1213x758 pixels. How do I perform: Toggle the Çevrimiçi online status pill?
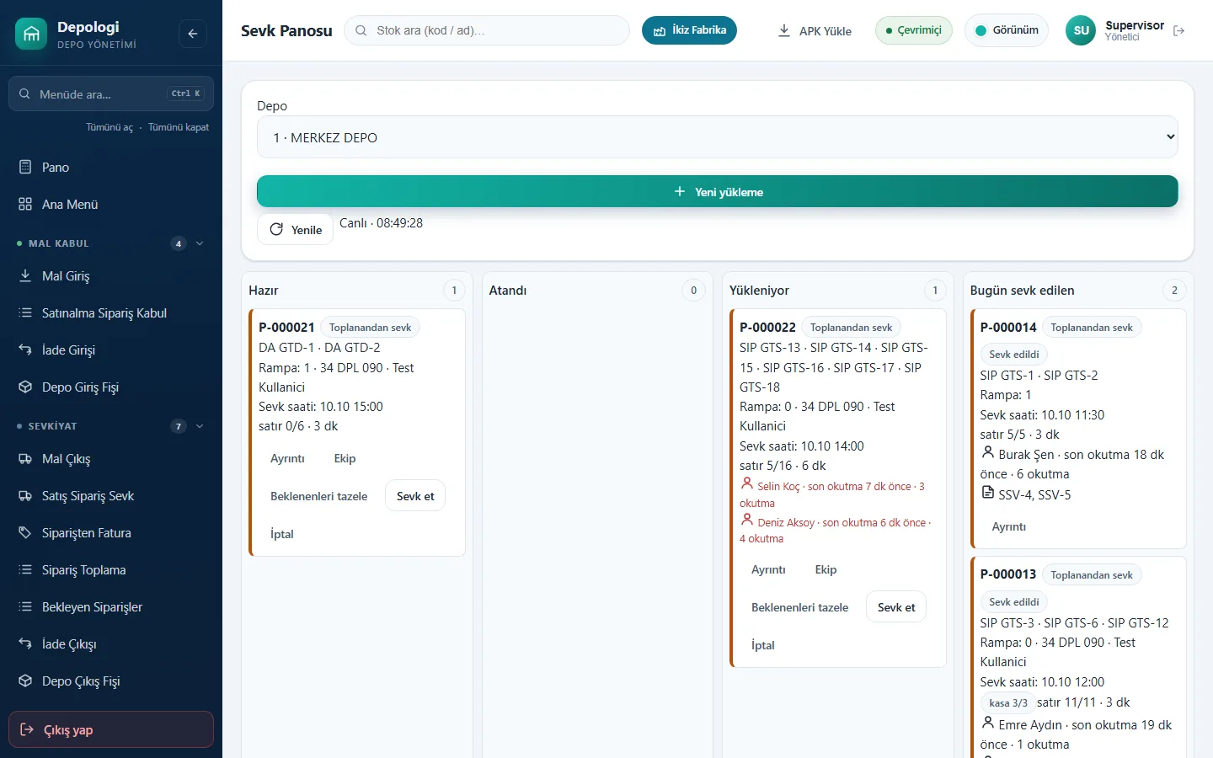coord(914,30)
